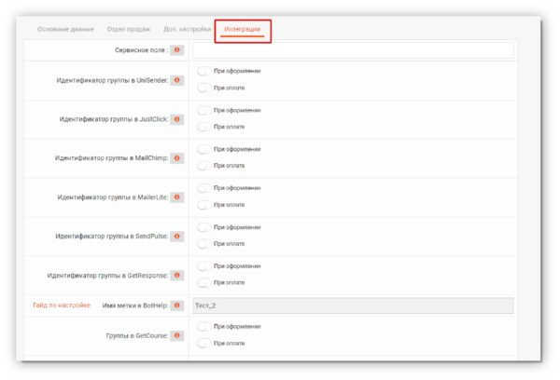560x380 pixels.
Task: Toggle GetCourse 'При оформлении' switch
Action: [x=203, y=326]
